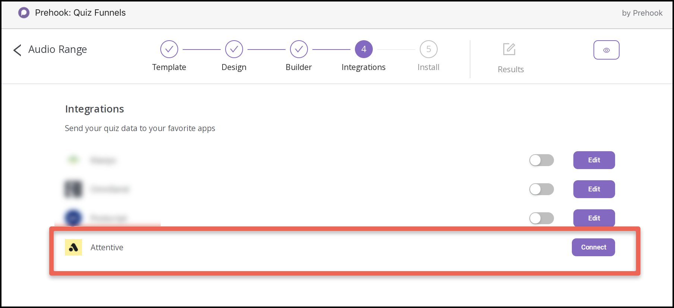Click the Results label
The width and height of the screenshot is (674, 308).
click(x=511, y=70)
